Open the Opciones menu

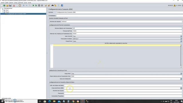coord(21,3)
